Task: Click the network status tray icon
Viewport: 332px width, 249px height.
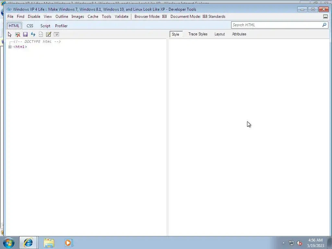Action: [x=291, y=243]
